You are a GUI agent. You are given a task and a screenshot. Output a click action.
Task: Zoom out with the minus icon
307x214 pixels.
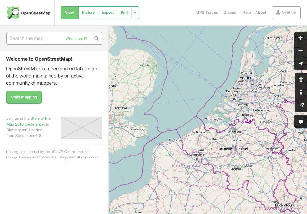[x=301, y=51]
